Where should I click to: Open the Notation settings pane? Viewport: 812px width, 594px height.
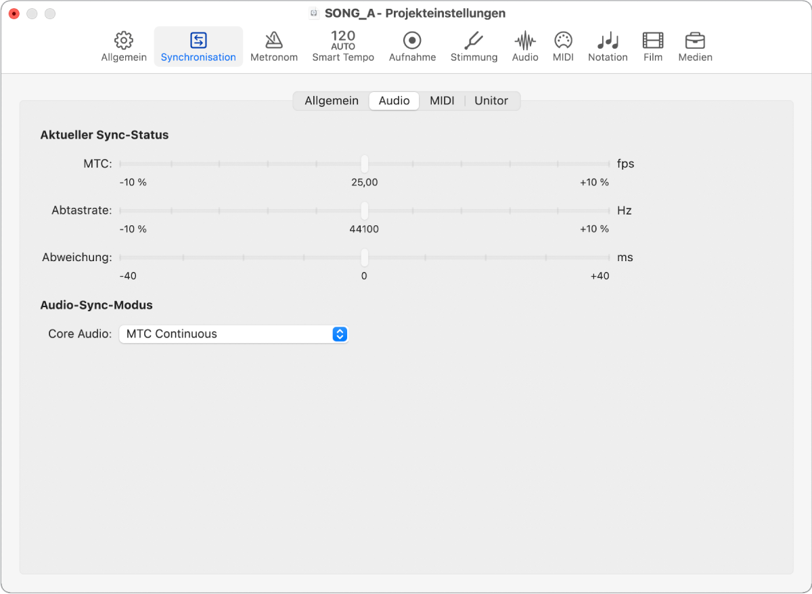pos(608,47)
